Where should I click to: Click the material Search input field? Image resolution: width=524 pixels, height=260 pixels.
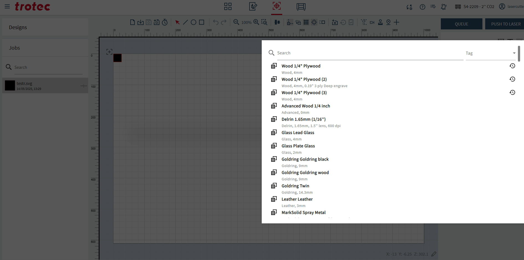click(x=369, y=53)
